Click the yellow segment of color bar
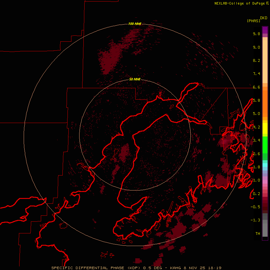Image resolution: width=270 pixels, height=270 pixels. pyautogui.click(x=265, y=128)
